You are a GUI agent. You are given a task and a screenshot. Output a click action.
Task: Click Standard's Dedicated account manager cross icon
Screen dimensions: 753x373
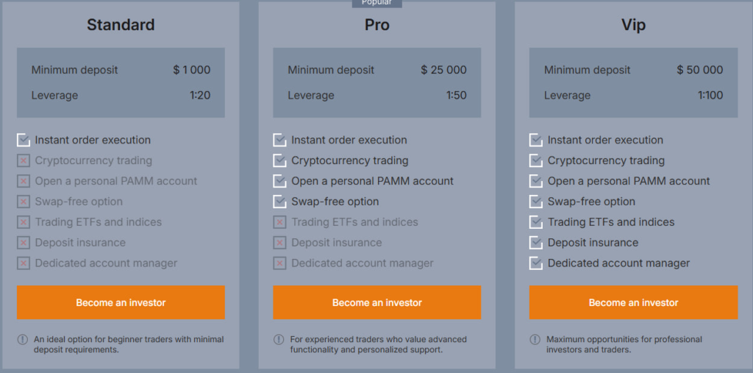(23, 263)
